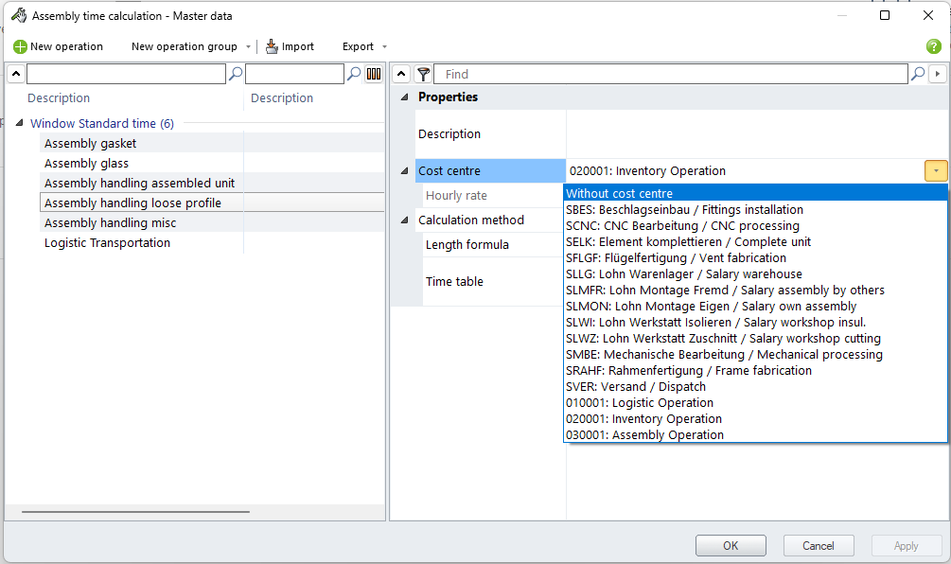
Task: Select 'Assembly gasket' operation in tree
Action: click(x=90, y=143)
